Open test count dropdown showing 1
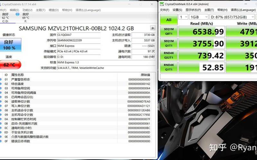 coord(183,17)
